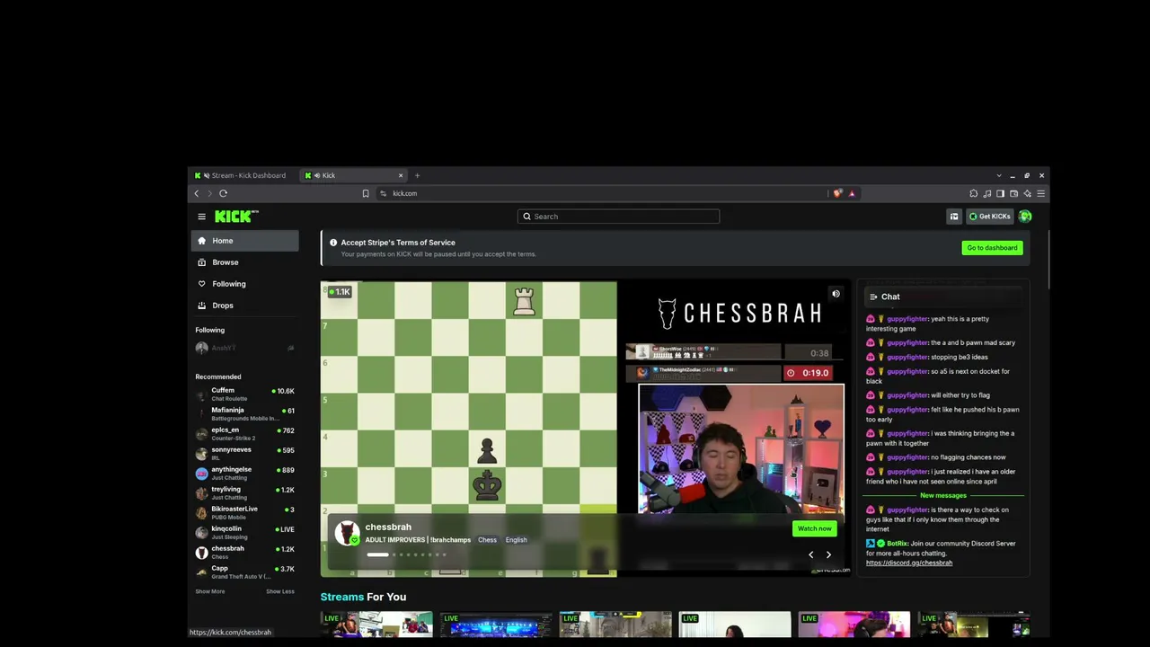Open Home in the sidebar

[244, 241]
